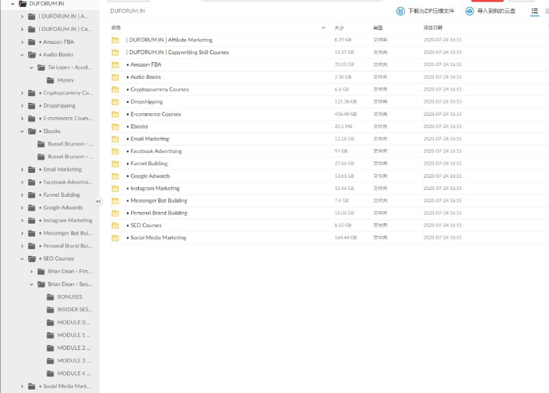Expand the Brian Dean - Firs... tree node
549x393 pixels.
[31, 272]
